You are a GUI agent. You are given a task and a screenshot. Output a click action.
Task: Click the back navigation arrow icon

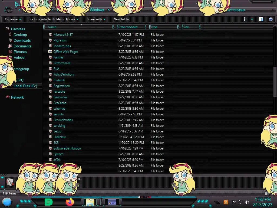[8, 10]
